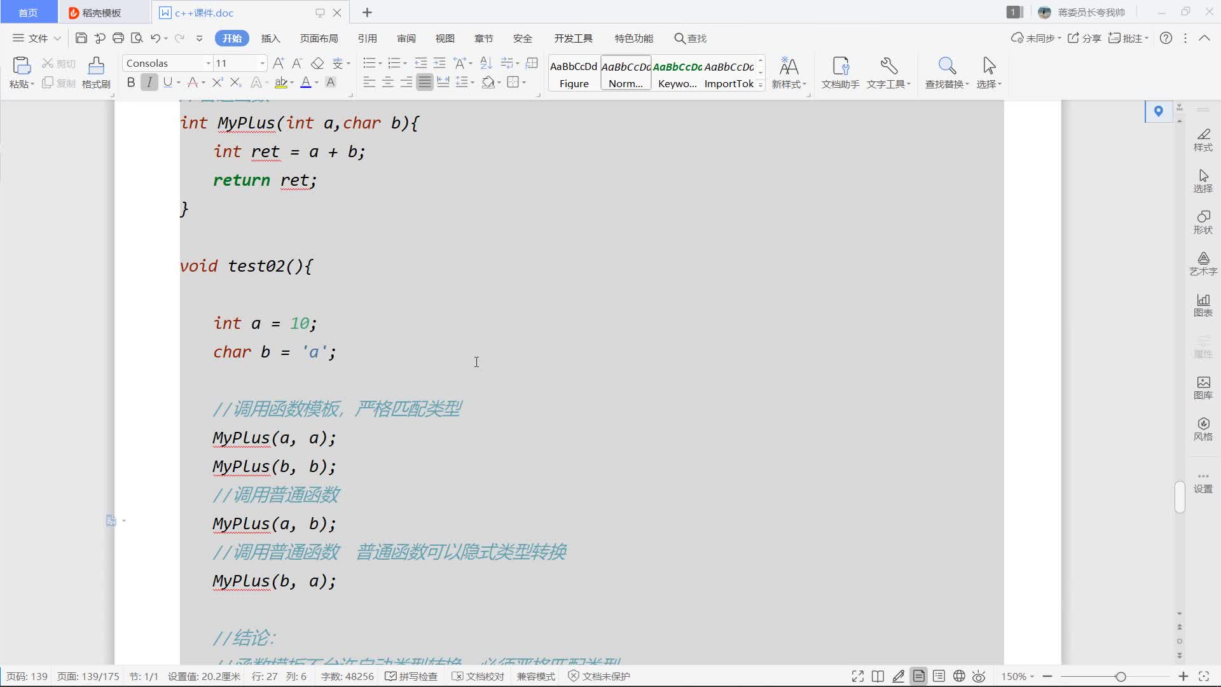The width and height of the screenshot is (1221, 687).
Task: Click the 未同步 sync button
Action: pos(1035,38)
